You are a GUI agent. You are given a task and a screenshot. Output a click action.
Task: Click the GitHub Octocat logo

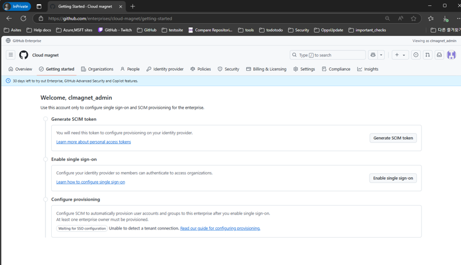pyautogui.click(x=24, y=55)
